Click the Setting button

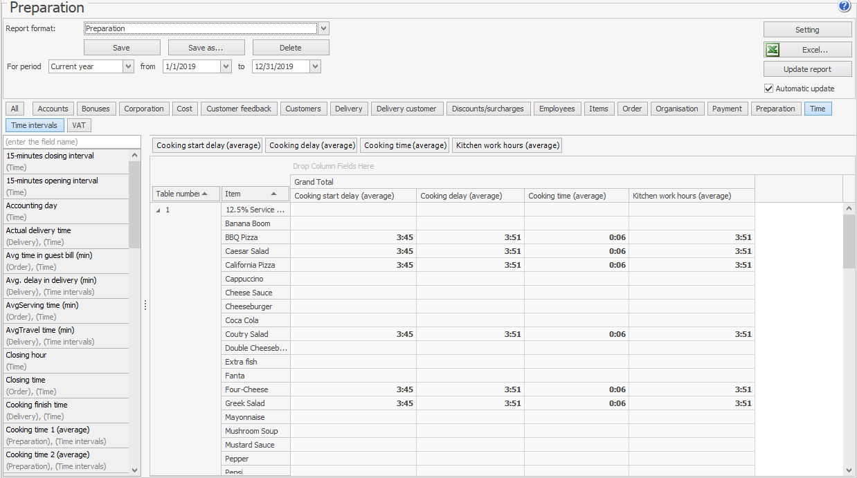pyautogui.click(x=807, y=30)
